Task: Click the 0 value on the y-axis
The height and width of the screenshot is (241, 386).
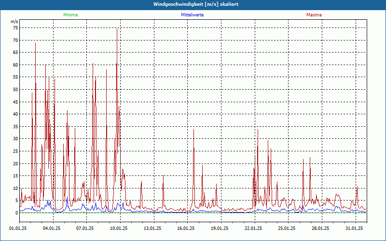Action: click(17, 213)
